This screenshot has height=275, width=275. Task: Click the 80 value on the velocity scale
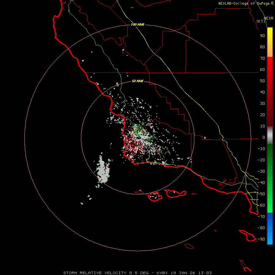pos(262,47)
